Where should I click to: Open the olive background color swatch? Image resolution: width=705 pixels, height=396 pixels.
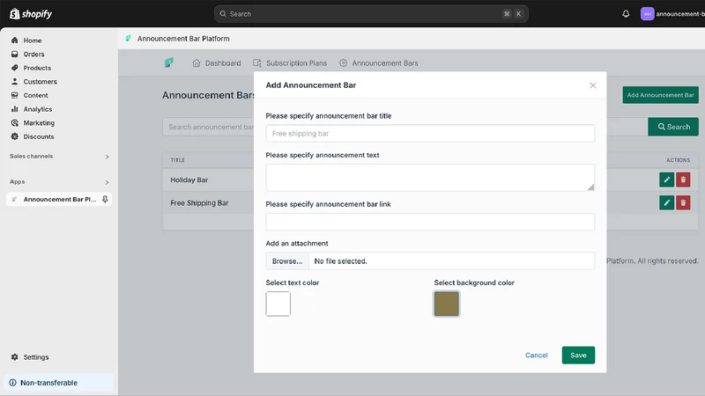[447, 304]
